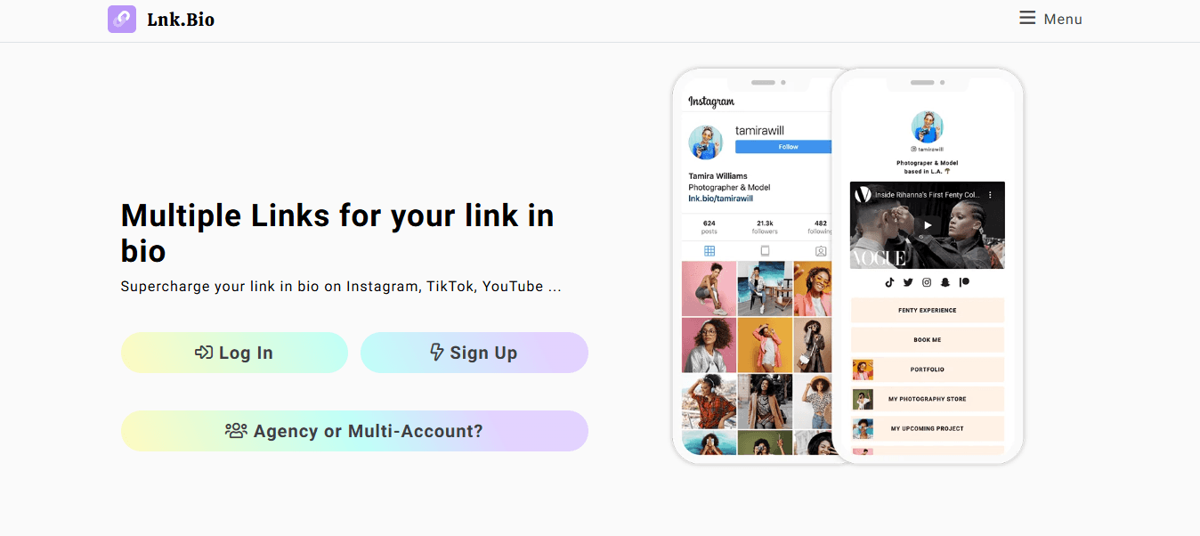Open the hamburger Menu
The image size is (1200, 536).
[1050, 19]
